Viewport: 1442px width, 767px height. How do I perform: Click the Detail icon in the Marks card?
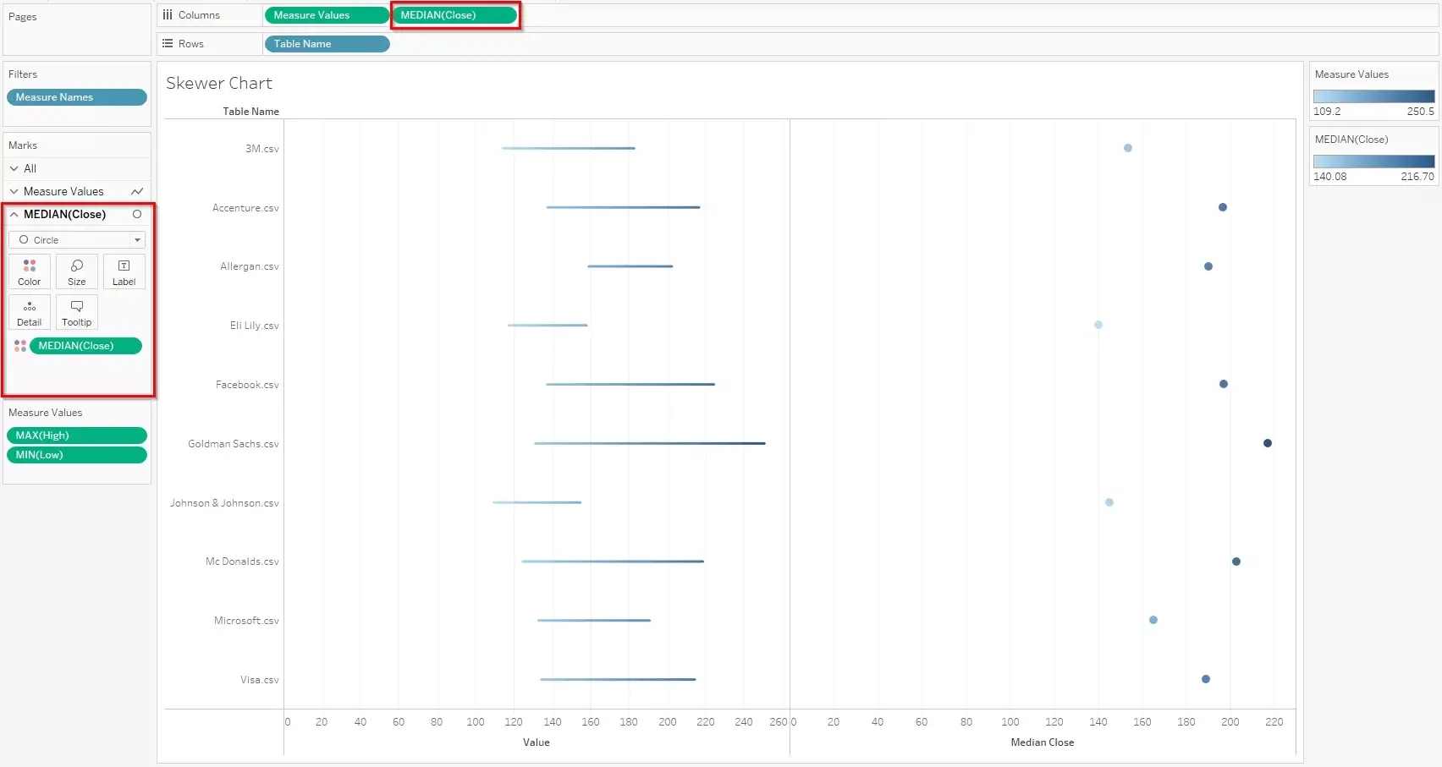[29, 311]
